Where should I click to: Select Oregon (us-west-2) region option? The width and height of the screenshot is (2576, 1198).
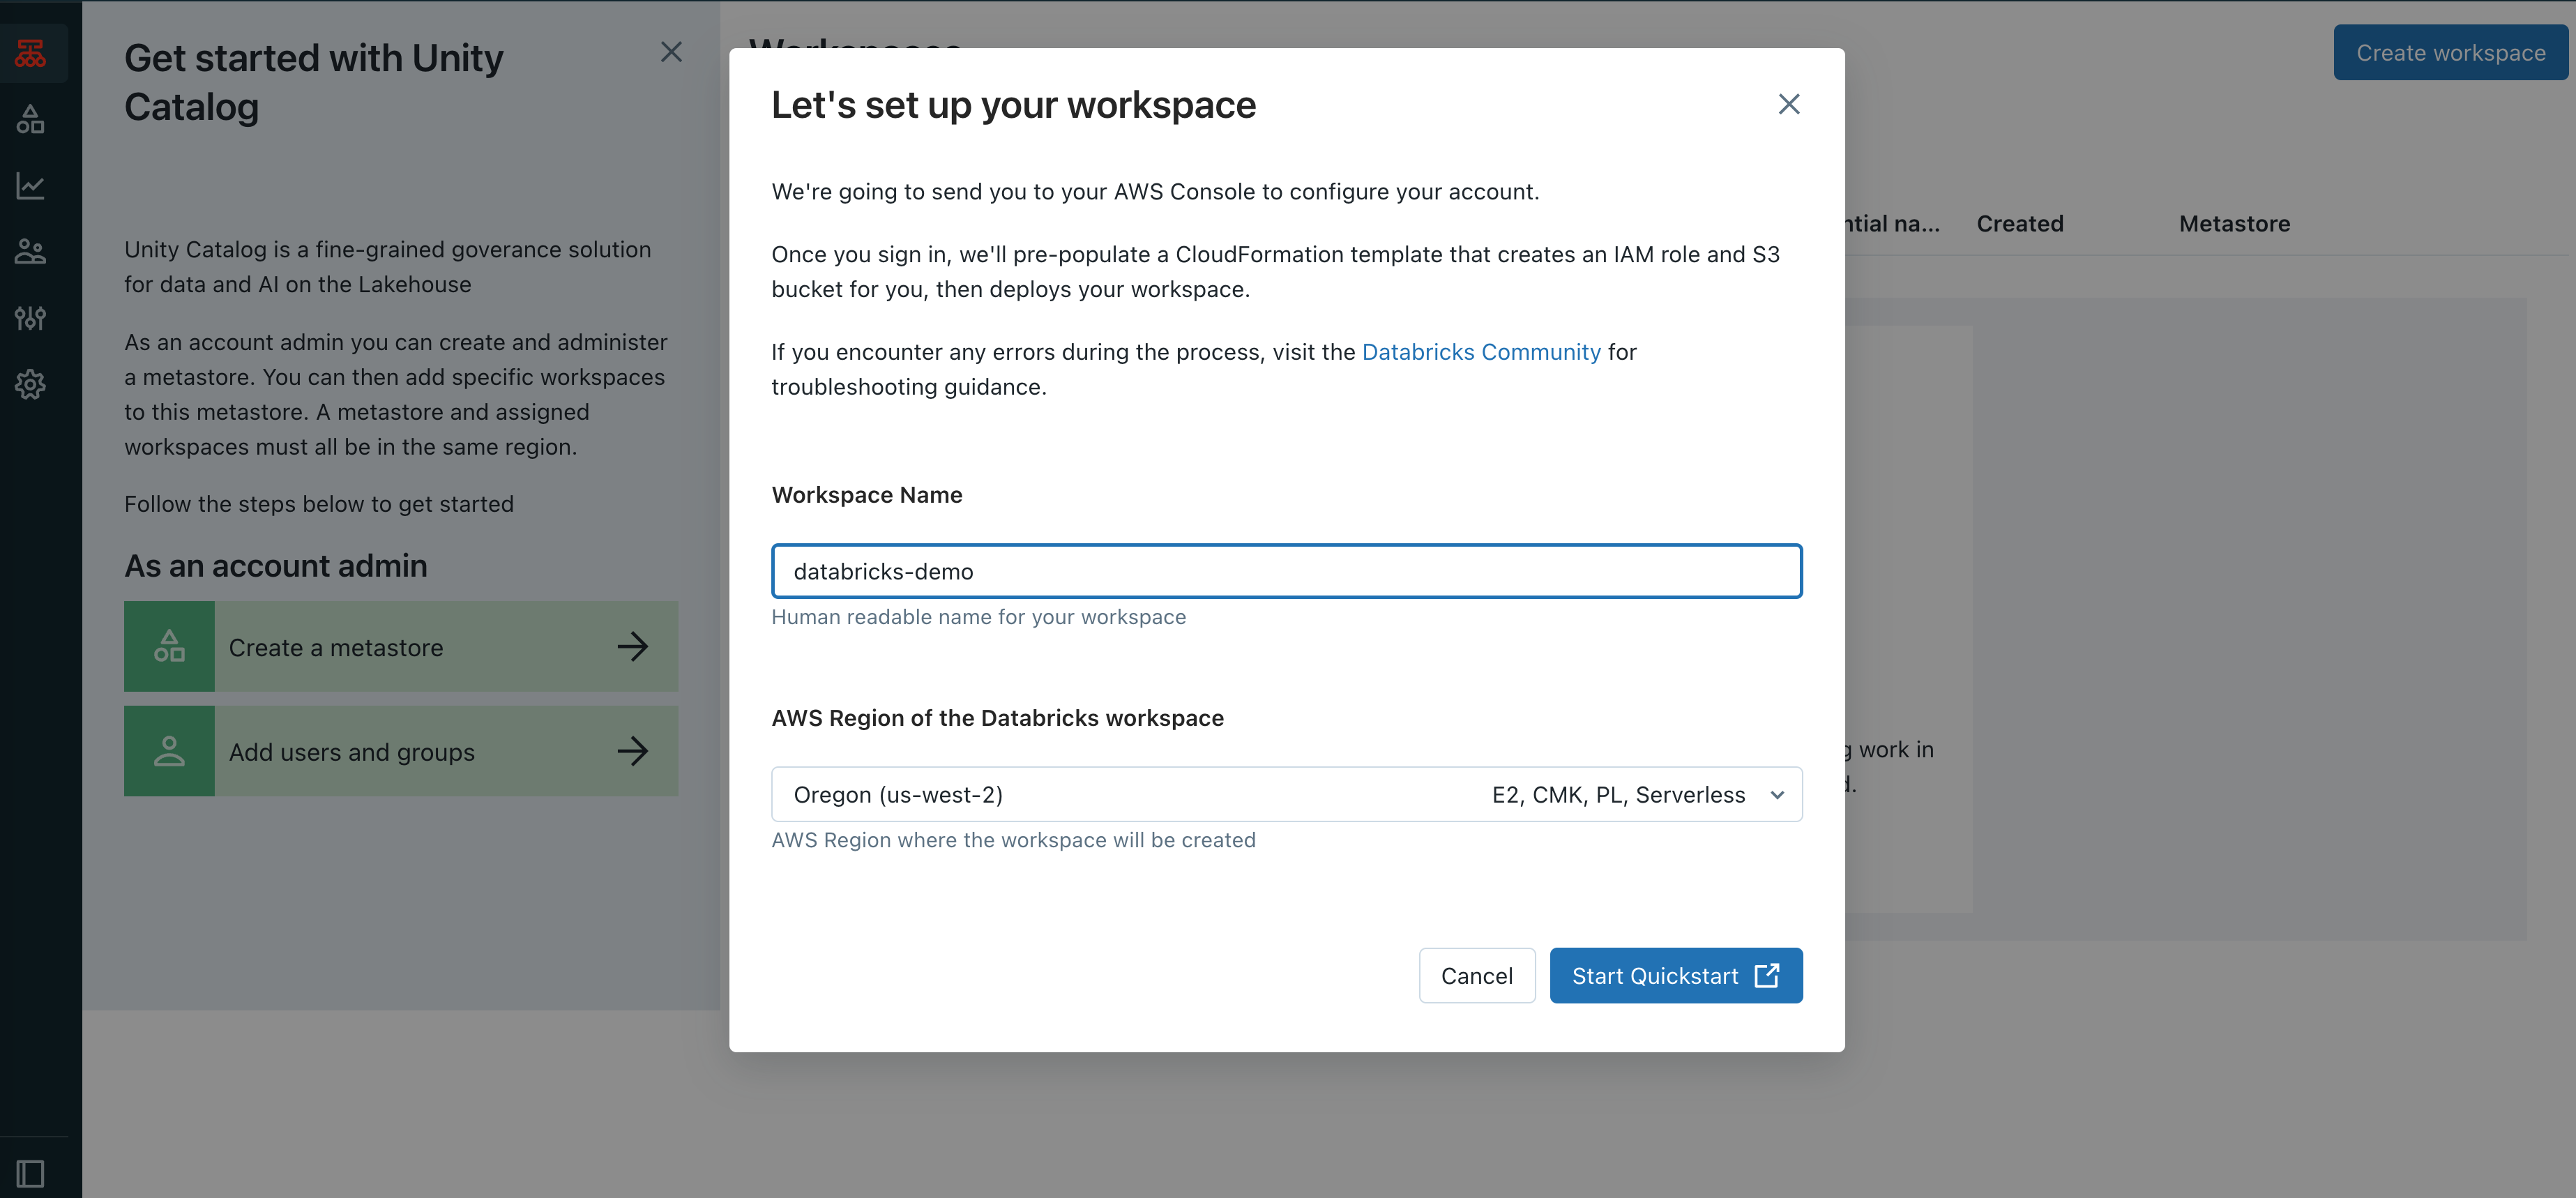coord(898,794)
